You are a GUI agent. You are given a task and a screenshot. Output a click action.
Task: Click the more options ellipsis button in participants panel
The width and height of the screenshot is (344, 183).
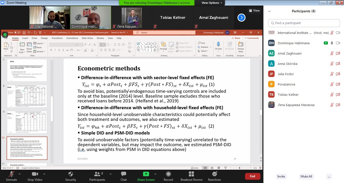(329, 176)
